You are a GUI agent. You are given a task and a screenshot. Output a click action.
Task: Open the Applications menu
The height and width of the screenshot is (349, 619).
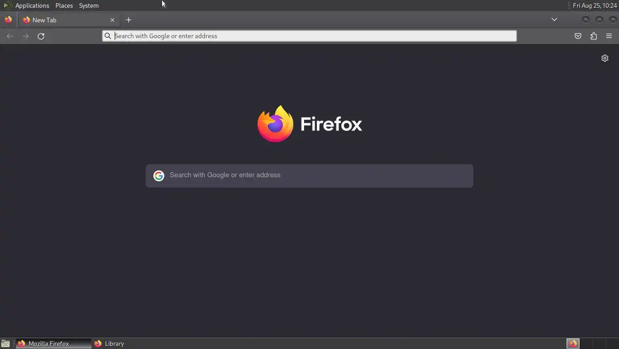(32, 5)
